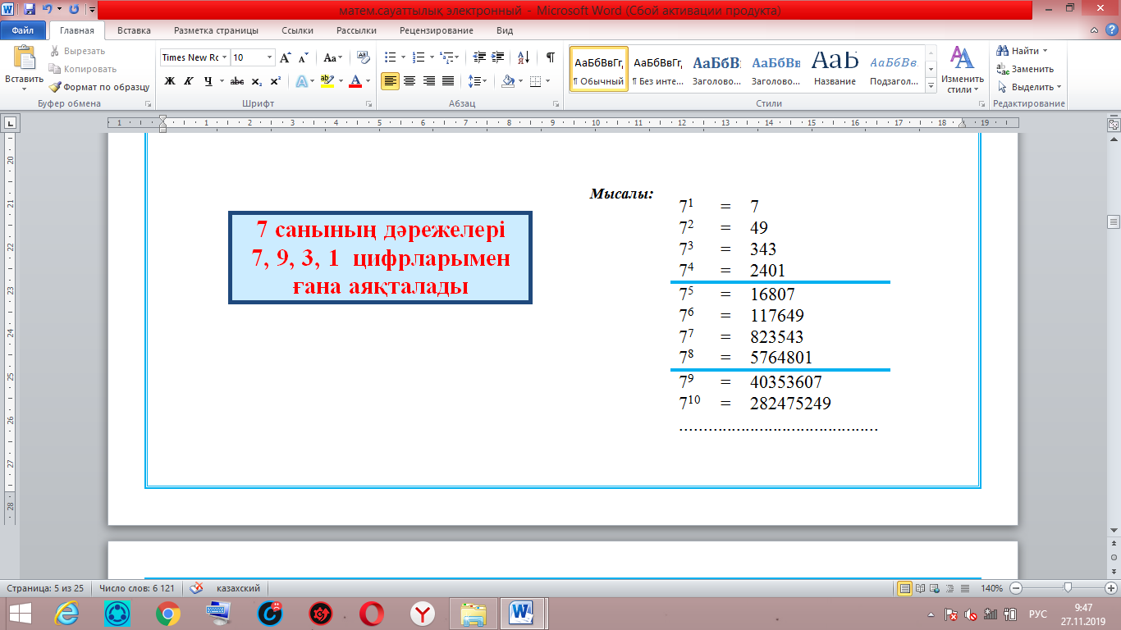Open change case (Аа) dropdown

(x=333, y=57)
